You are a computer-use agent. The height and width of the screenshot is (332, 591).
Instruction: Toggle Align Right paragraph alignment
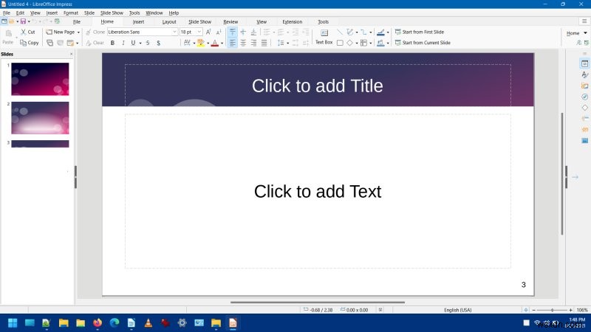pyautogui.click(x=253, y=43)
